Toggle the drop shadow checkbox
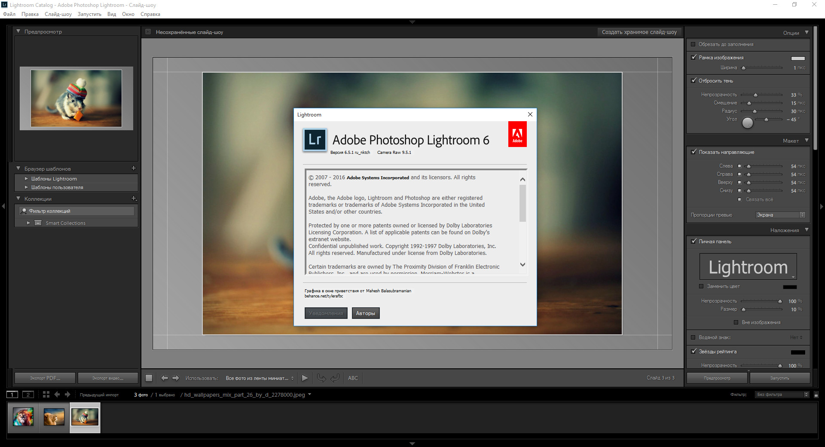This screenshot has width=825, height=447. 693,80
